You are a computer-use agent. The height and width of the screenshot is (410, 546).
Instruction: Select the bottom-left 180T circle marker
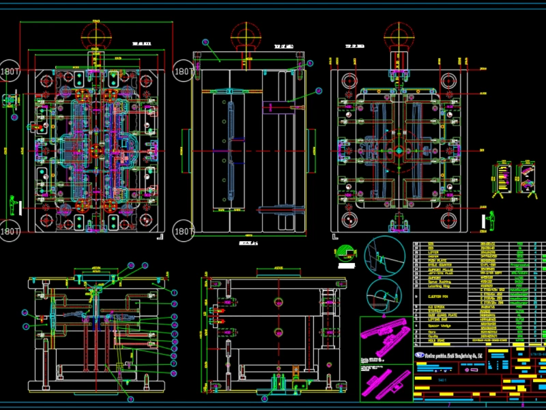coord(10,231)
